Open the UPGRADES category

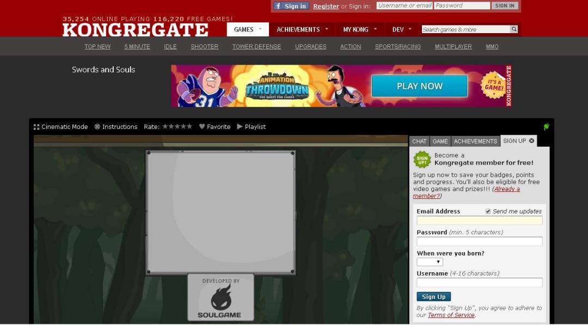310,46
